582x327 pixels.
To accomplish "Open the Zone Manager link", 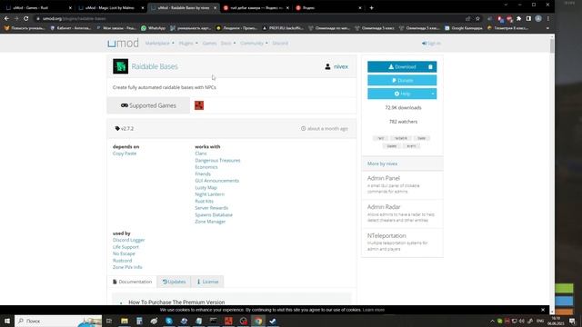I will [x=210, y=222].
